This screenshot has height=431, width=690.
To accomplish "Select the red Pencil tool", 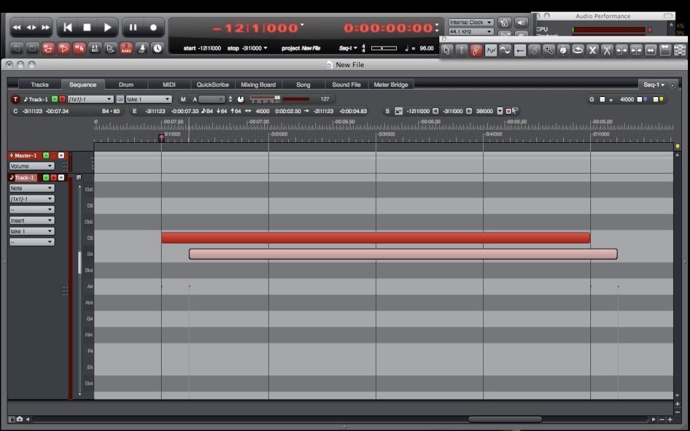I will (476, 51).
